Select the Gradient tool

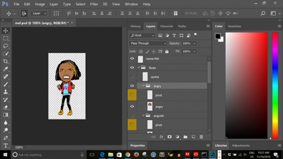pyautogui.click(x=6, y=115)
